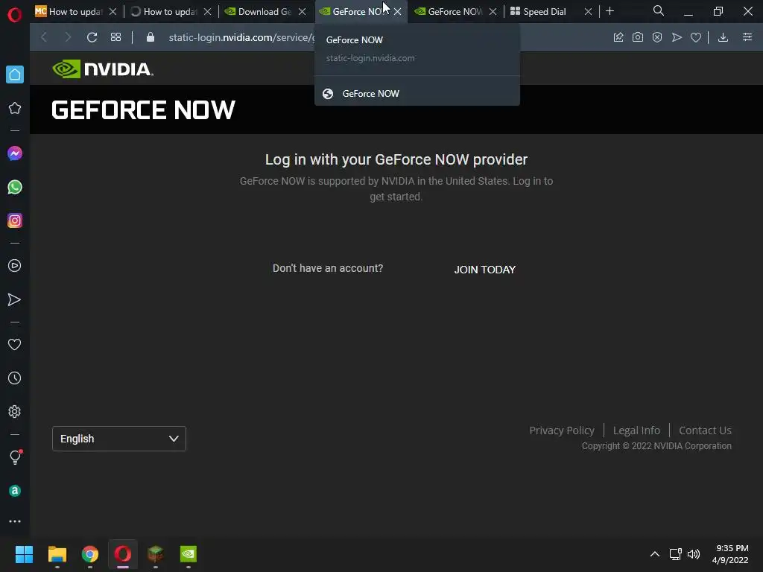Click the padlock site security icon
The image size is (763, 572).
tap(151, 37)
